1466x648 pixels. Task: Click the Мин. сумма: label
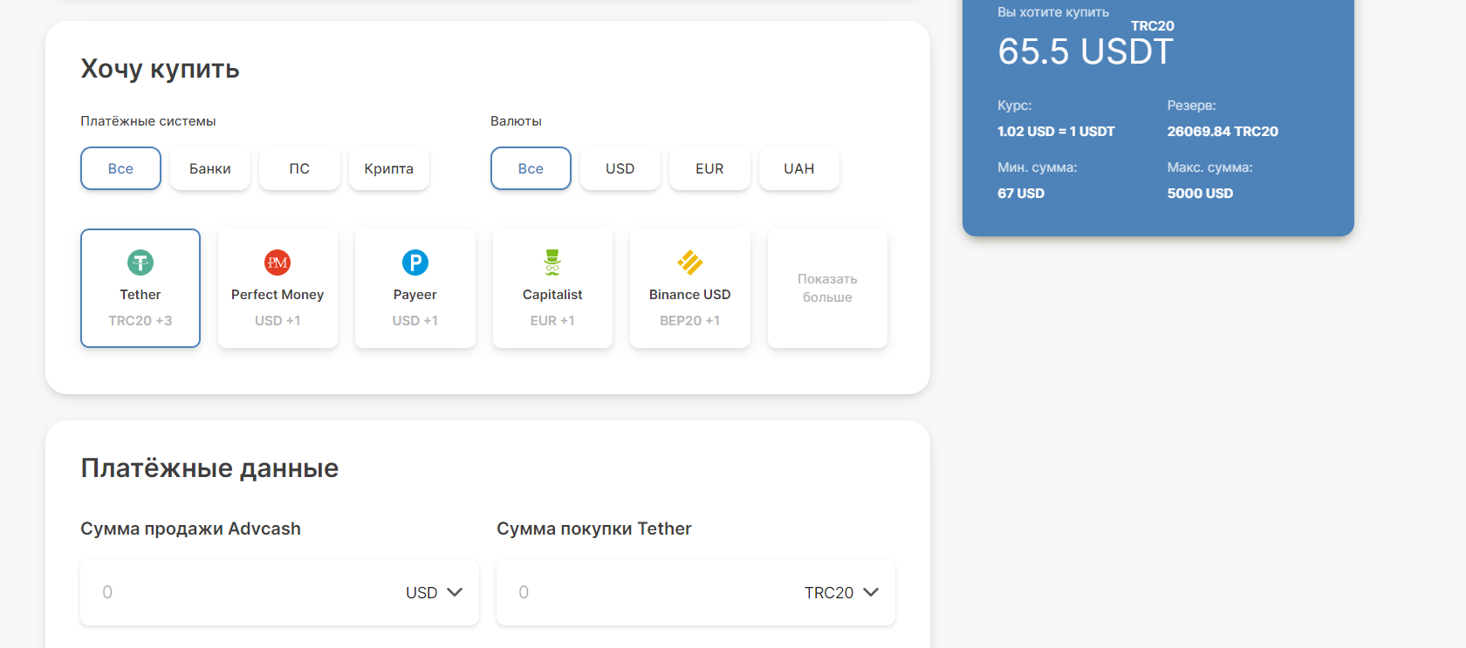pyautogui.click(x=1038, y=167)
